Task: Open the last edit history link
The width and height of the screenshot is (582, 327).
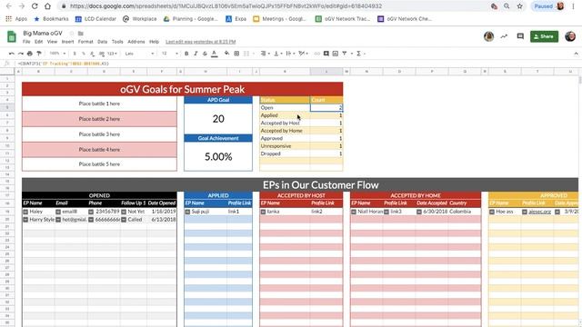Action: (201, 42)
